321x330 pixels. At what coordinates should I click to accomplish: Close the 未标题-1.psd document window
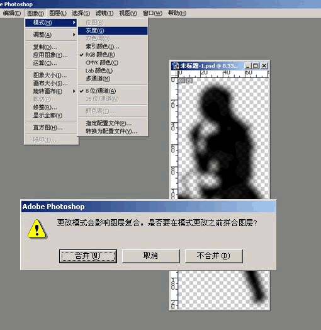tap(264, 66)
